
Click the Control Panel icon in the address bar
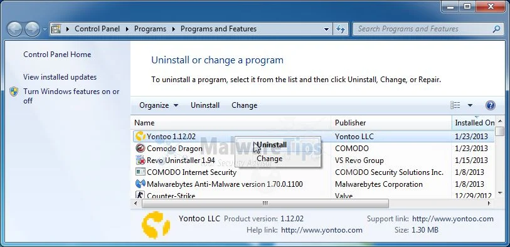pos(56,29)
